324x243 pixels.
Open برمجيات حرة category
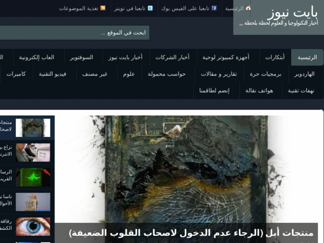tap(266, 74)
